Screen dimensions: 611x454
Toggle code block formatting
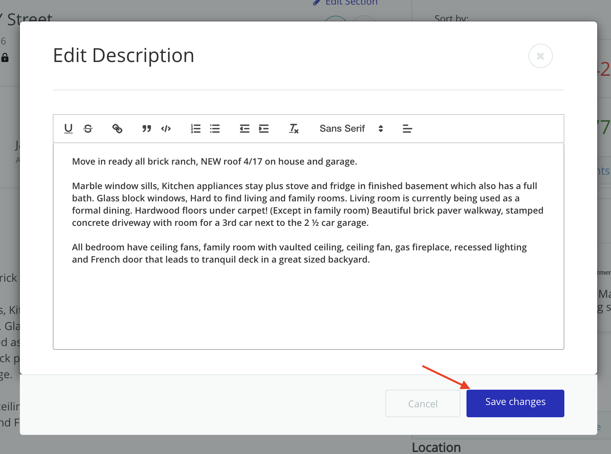[166, 129]
